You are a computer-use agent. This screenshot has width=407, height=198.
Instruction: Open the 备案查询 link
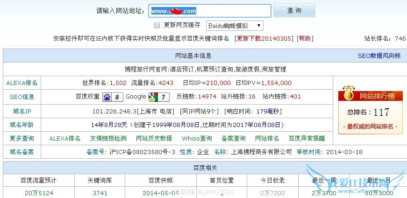[233, 138]
